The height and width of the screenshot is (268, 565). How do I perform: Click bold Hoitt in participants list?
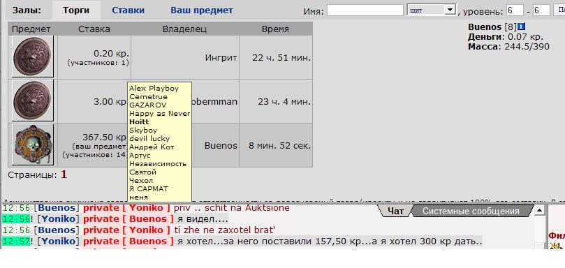(x=139, y=121)
